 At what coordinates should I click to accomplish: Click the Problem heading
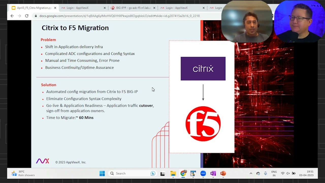point(48,40)
